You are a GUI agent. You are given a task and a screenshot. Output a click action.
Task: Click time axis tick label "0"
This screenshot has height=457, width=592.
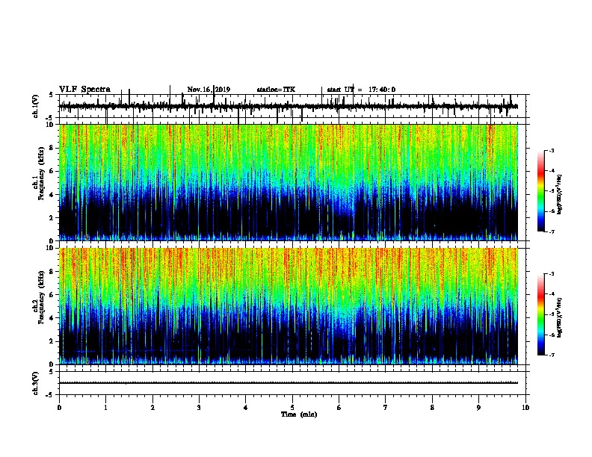(x=59, y=408)
